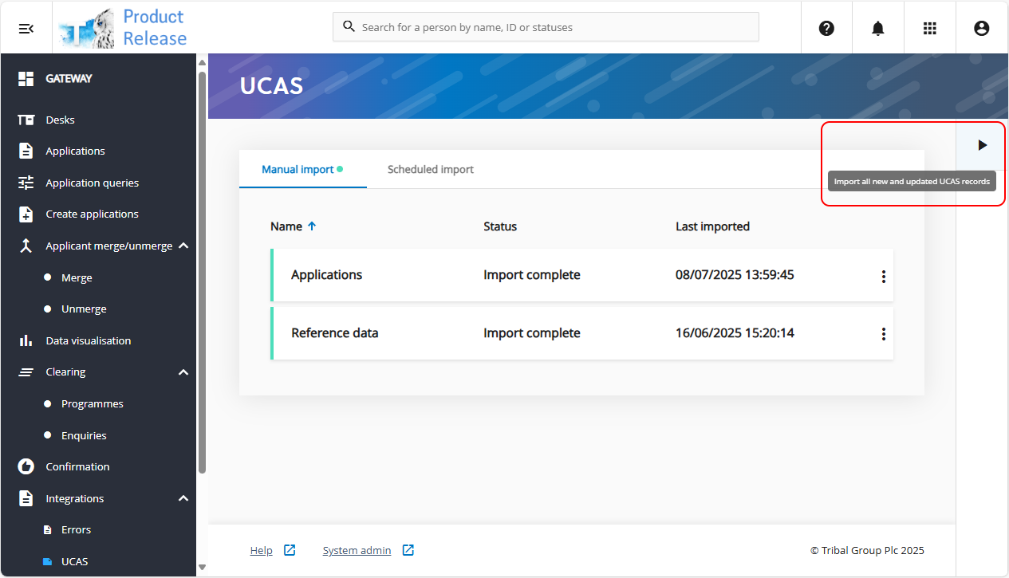Open the Reference data row three-dot menu
The image size is (1009, 578).
[883, 334]
